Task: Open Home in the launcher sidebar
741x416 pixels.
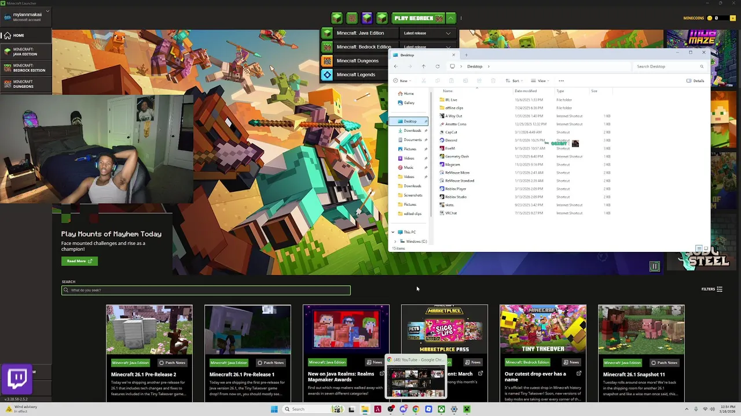Action: (25, 35)
